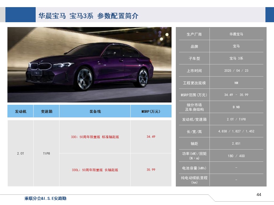274x205 pixels.
Task: Click the 华晨宝马 manufacturer value
Action: pyautogui.click(x=236, y=34)
